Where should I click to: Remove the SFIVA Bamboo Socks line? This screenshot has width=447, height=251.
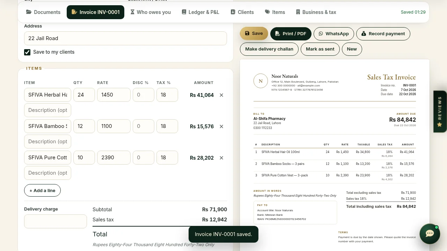click(221, 126)
